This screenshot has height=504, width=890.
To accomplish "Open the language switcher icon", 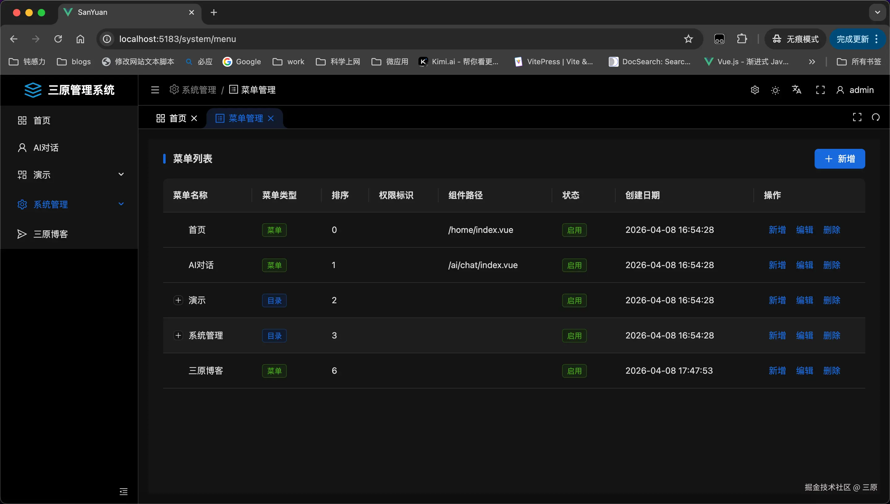I will tap(796, 90).
